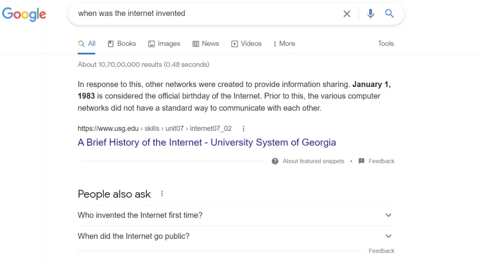This screenshot has height=266, width=479.
Task: Click the Google logo
Action: [x=24, y=14]
